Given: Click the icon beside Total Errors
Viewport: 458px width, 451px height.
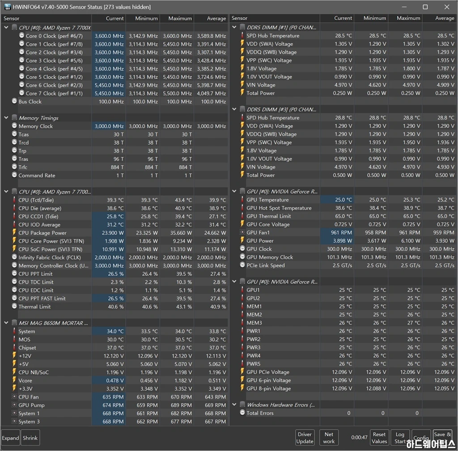Looking at the screenshot, I should click(242, 413).
